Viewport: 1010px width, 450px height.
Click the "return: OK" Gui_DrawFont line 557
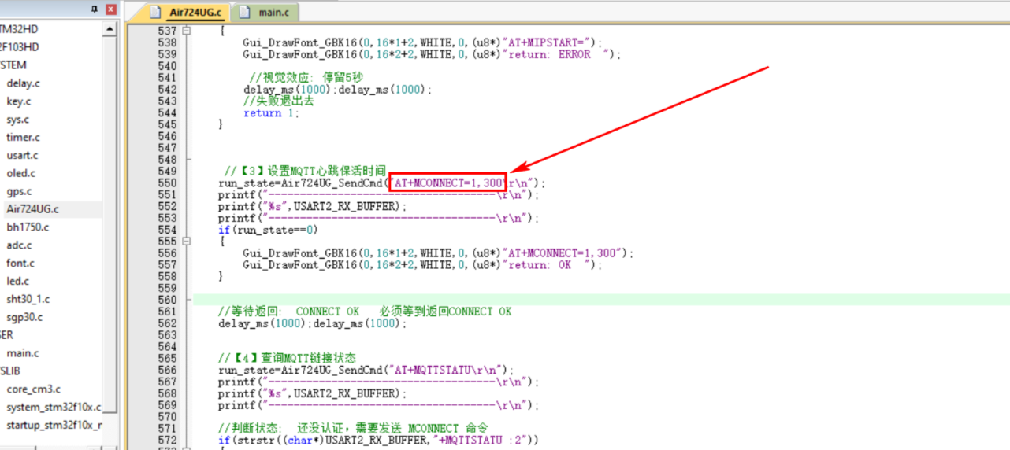[x=422, y=265]
